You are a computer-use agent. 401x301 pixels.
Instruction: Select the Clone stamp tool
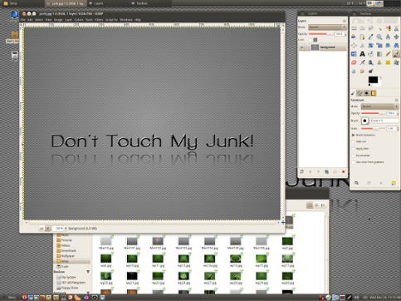tap(379, 62)
